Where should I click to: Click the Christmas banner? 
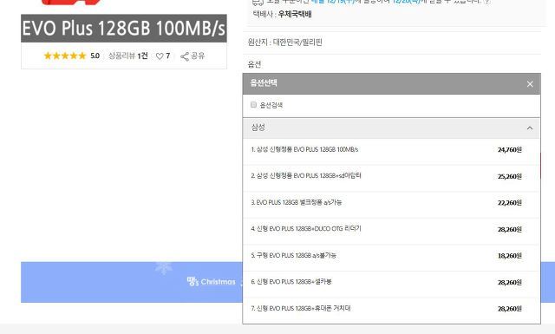click(132, 282)
